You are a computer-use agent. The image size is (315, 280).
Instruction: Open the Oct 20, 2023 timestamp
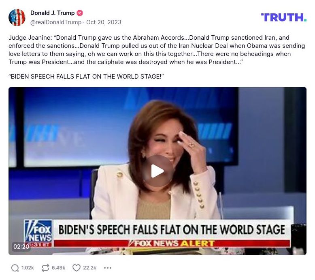coord(104,22)
